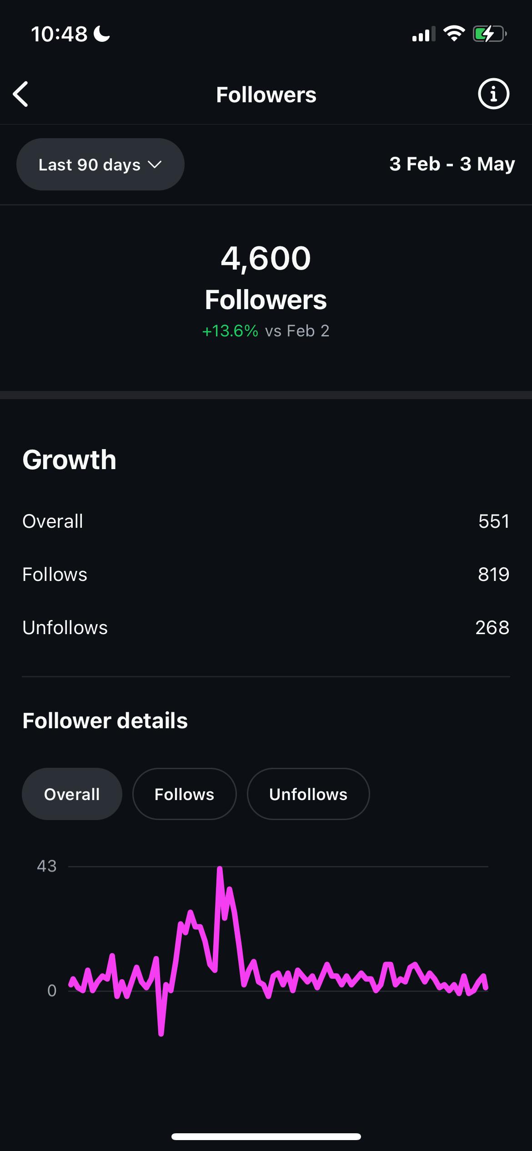Tap the 4,600 Followers total

(x=266, y=278)
